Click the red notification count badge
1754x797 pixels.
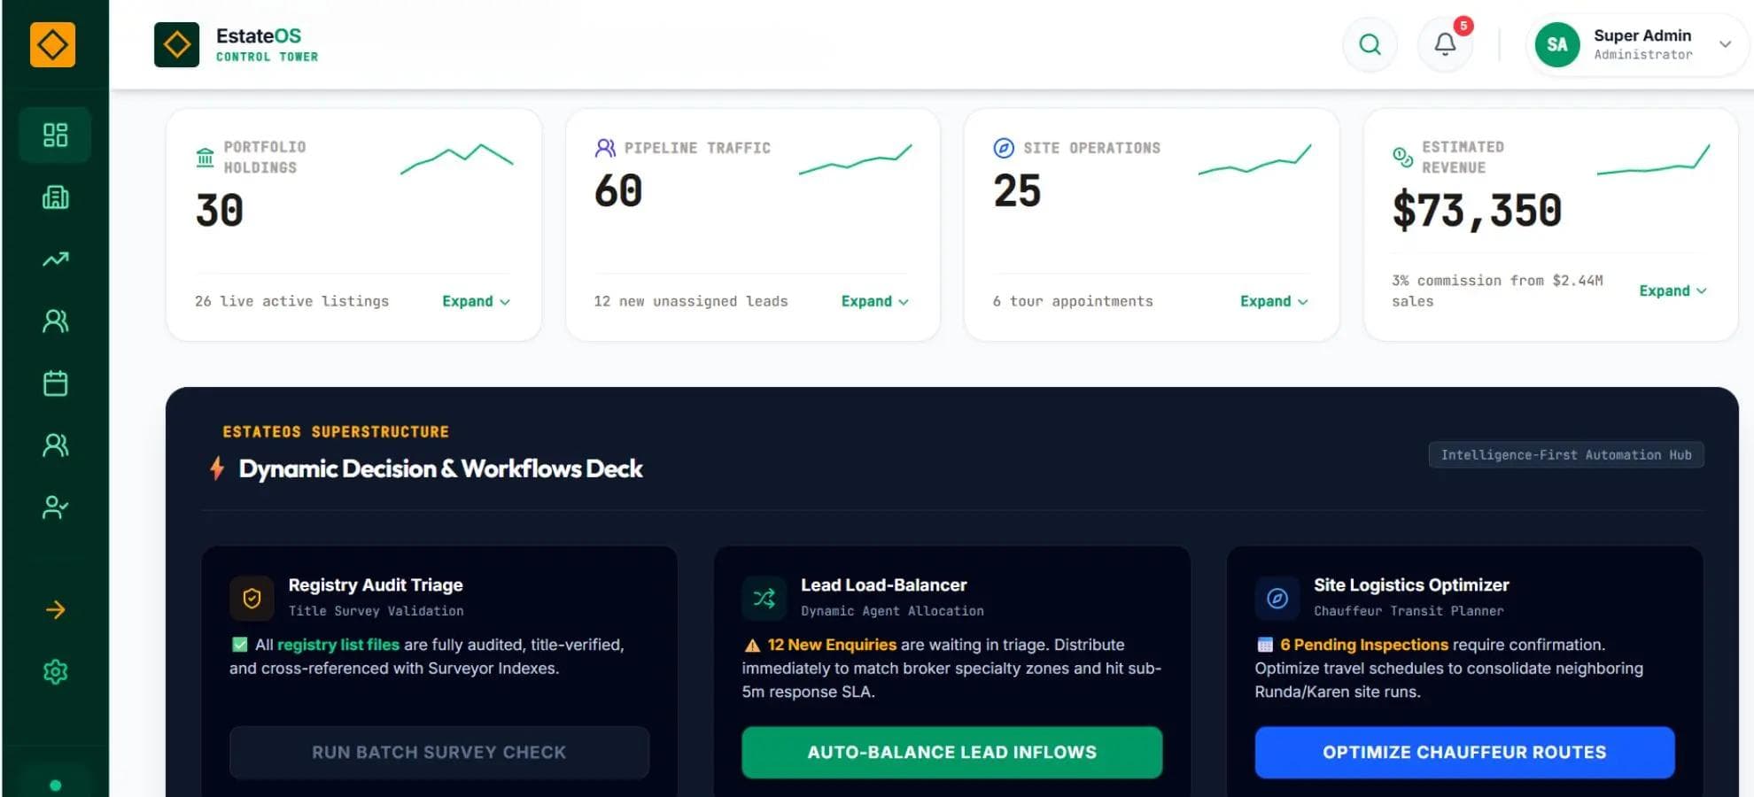pos(1463,26)
